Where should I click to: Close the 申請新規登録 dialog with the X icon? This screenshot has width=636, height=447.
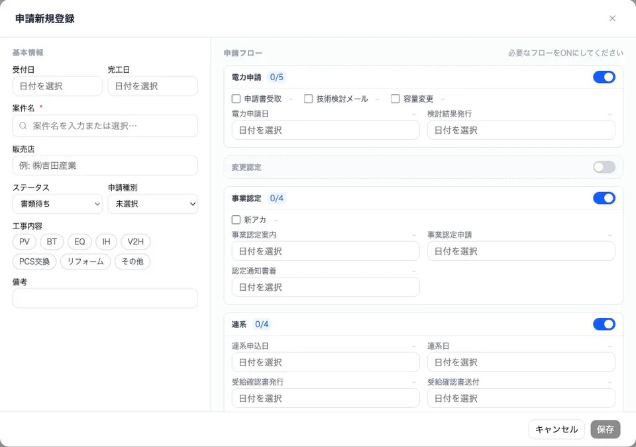[x=612, y=19]
